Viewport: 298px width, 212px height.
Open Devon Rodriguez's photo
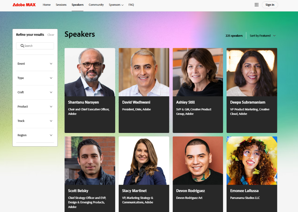(198, 161)
